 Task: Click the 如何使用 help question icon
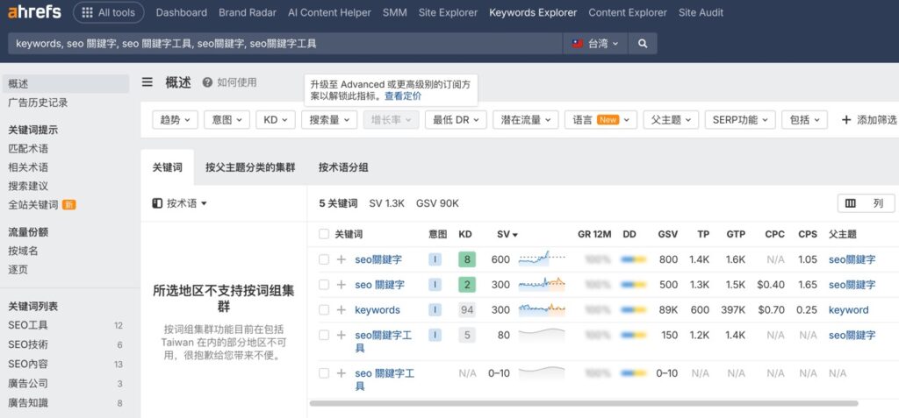click(207, 82)
